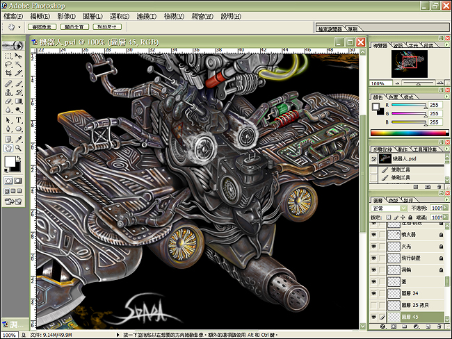Select the Zoom magnifier tool

click(x=18, y=148)
